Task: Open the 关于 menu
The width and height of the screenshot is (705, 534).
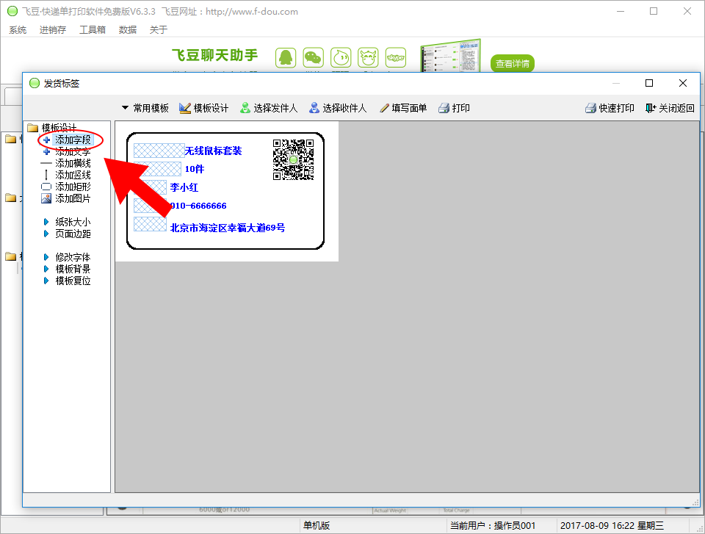Action: (x=159, y=29)
